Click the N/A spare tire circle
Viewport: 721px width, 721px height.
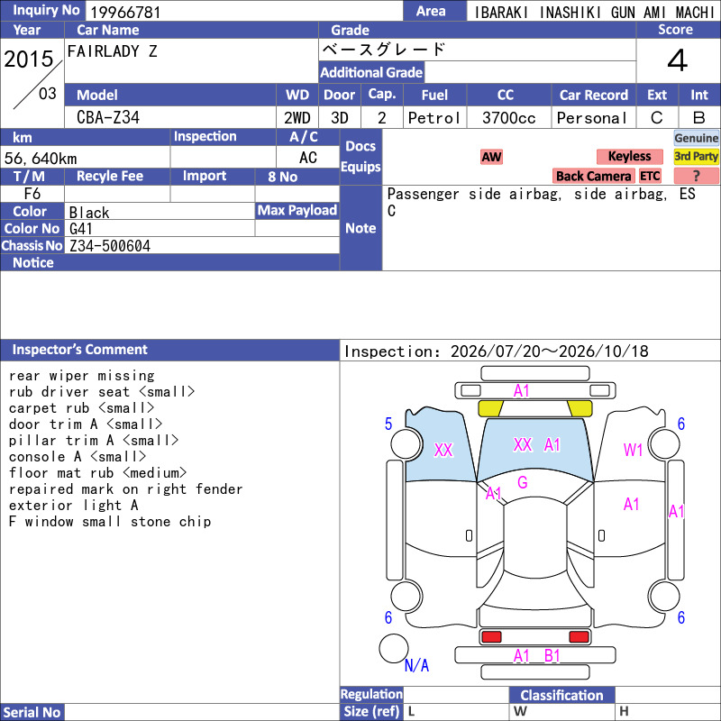(394, 648)
